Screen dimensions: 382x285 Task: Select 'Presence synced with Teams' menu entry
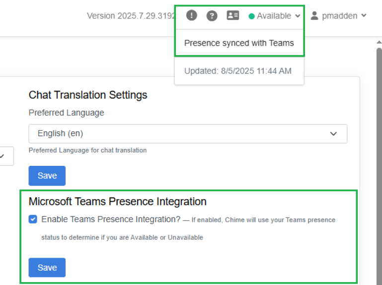(x=239, y=43)
